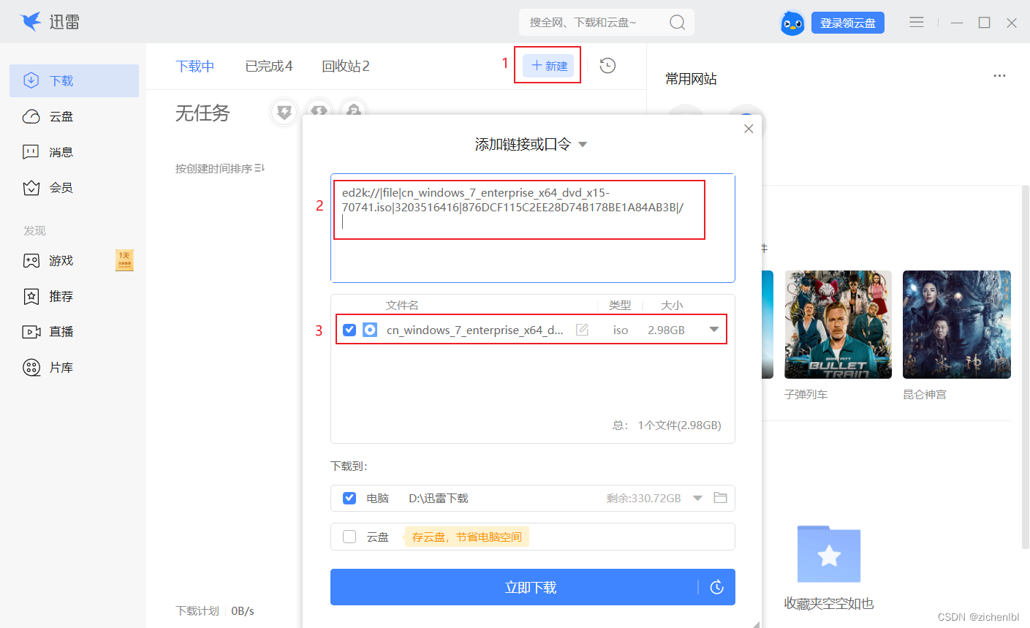Toggle the 电脑 download location checkbox

349,498
